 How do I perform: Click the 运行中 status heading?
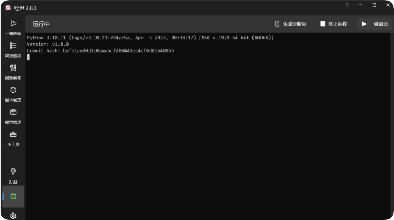(41, 24)
